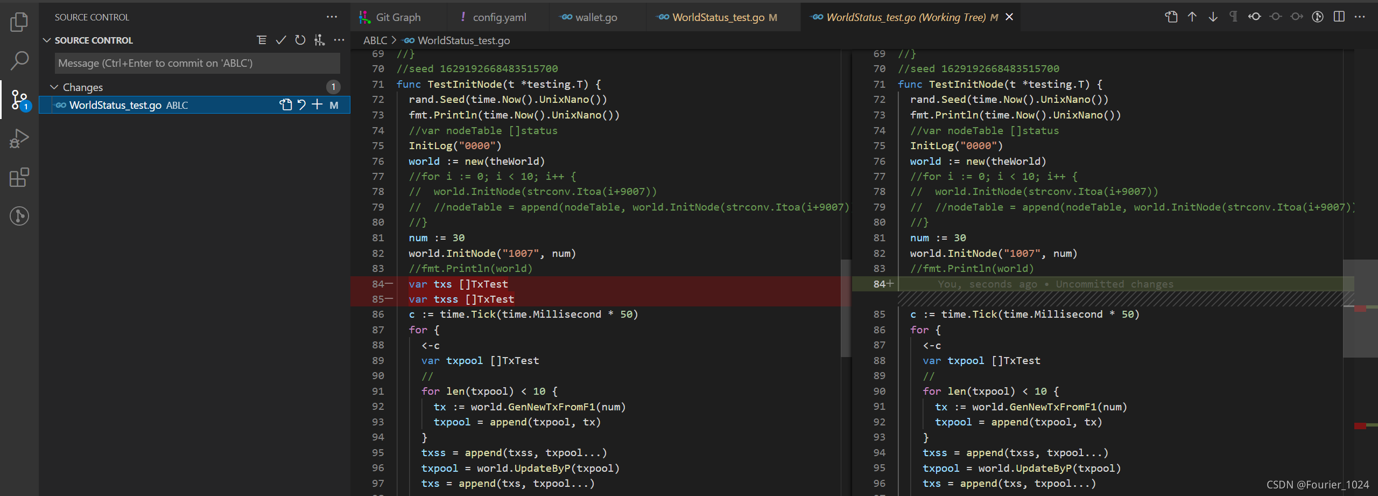Click line 86 time.Tick in left pane

523,314
